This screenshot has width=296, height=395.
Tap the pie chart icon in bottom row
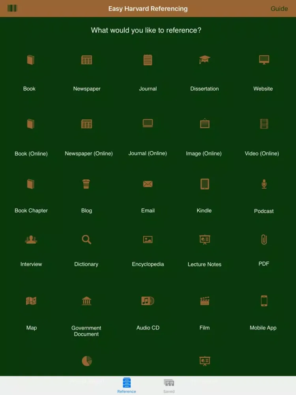click(x=87, y=361)
